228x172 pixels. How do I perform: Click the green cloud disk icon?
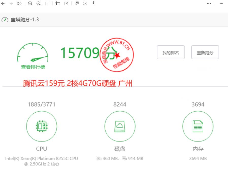pos(120,126)
